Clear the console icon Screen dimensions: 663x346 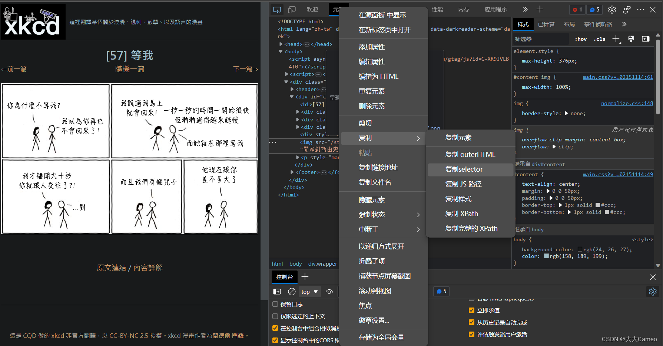[x=292, y=292]
